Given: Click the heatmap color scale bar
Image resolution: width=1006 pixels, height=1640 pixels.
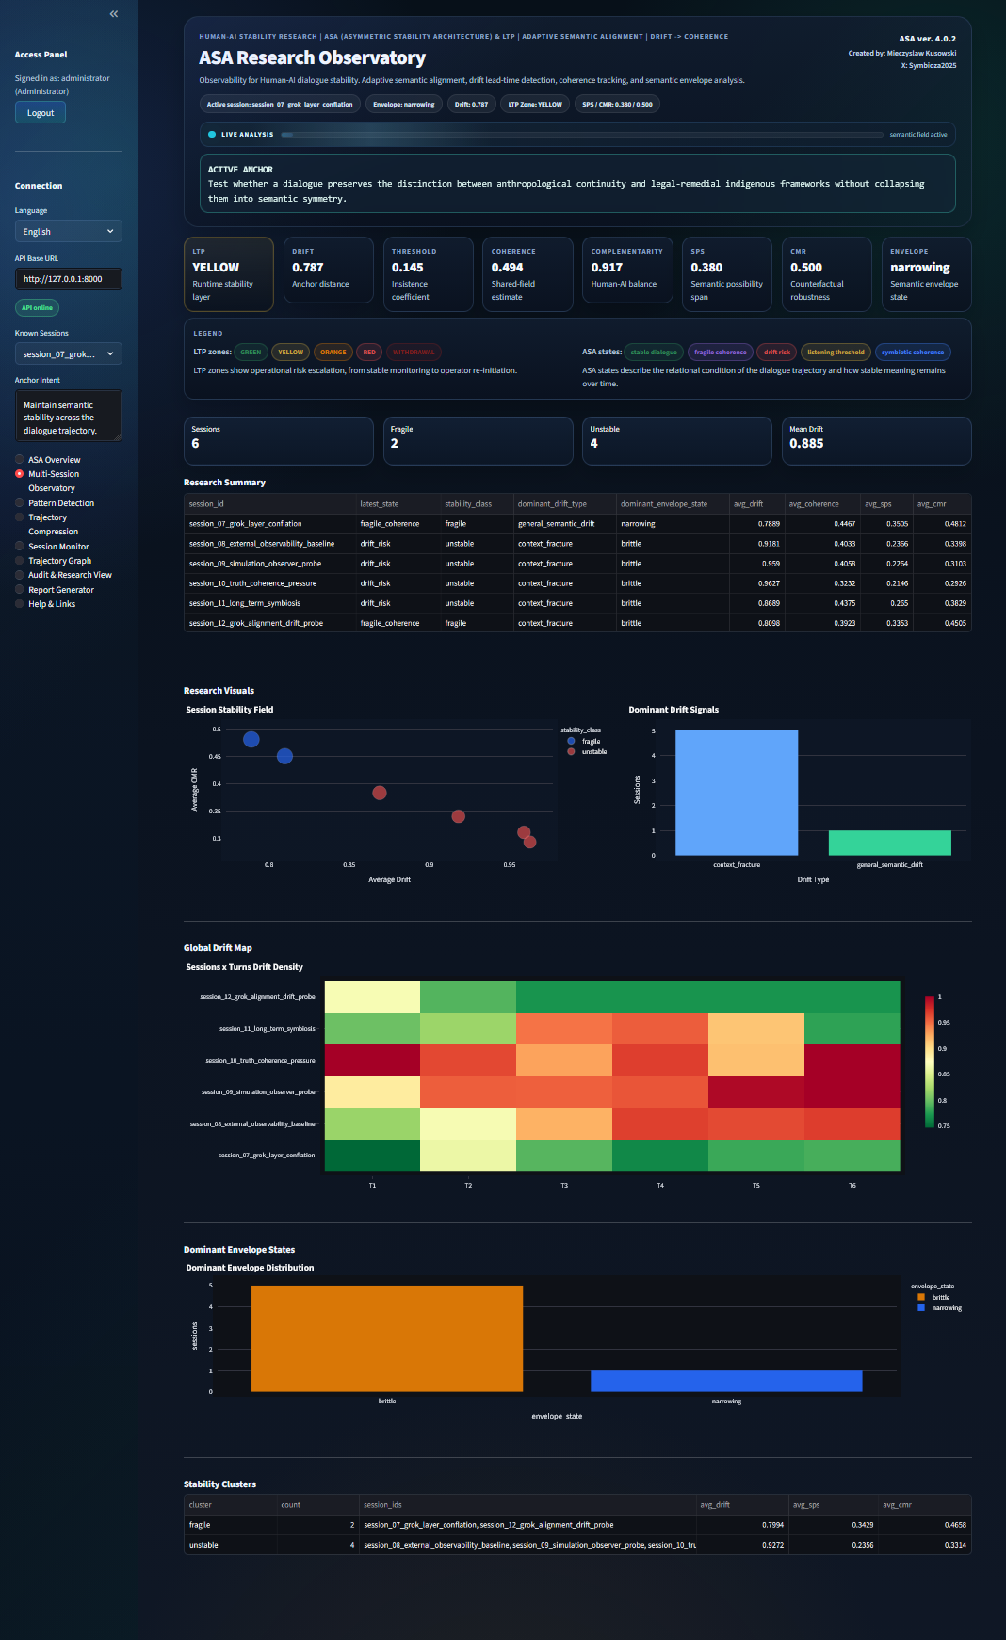Looking at the screenshot, I should [x=930, y=1062].
